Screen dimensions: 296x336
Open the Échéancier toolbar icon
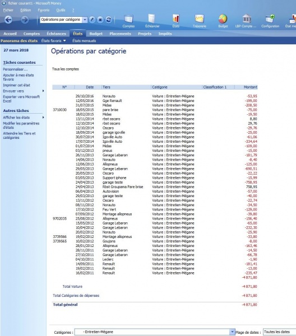152,21
